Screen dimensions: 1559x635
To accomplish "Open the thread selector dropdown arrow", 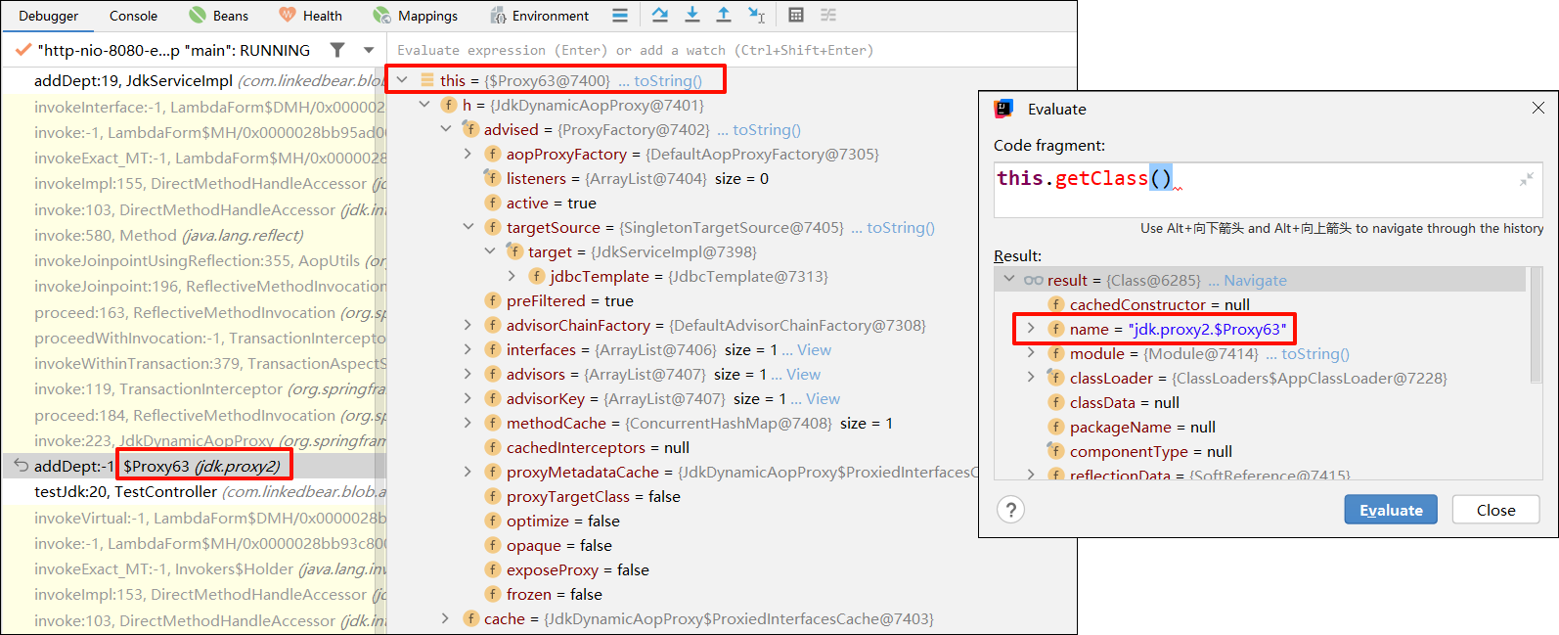I will (369, 50).
